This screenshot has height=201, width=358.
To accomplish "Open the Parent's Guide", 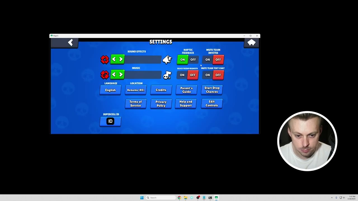I will tap(186, 90).
